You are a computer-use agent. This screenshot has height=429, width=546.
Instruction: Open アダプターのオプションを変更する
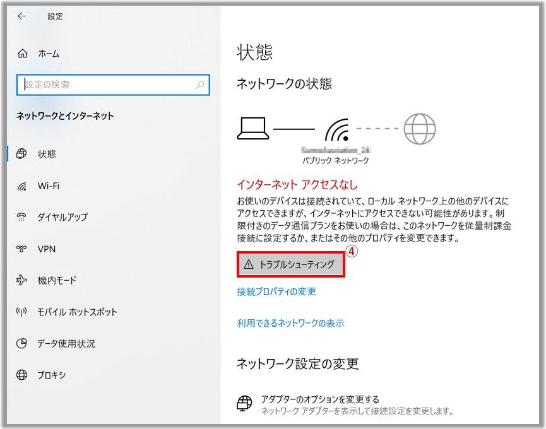click(x=320, y=399)
